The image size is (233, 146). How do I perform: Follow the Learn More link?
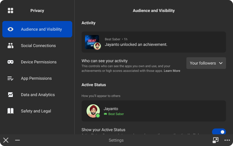pos(172,71)
